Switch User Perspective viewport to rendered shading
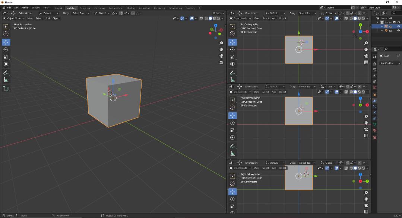The width and height of the screenshot is (402, 218). click(218, 19)
